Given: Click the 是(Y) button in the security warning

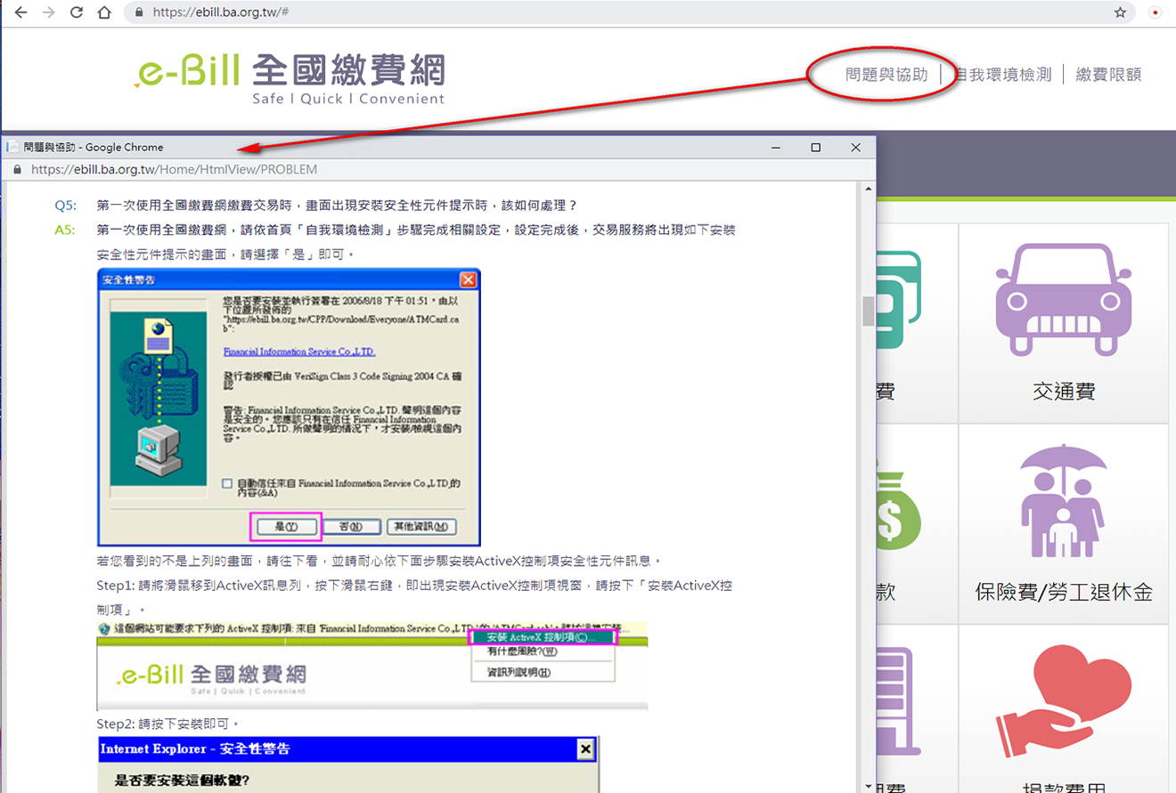Looking at the screenshot, I should point(286,526).
